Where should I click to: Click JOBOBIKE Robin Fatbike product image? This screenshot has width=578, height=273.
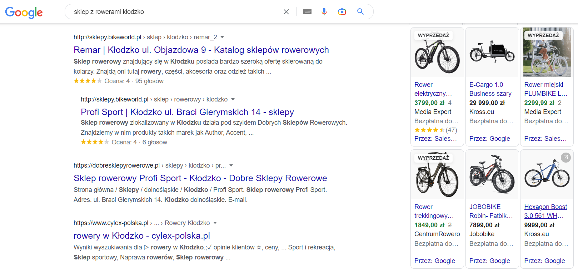pos(492,175)
